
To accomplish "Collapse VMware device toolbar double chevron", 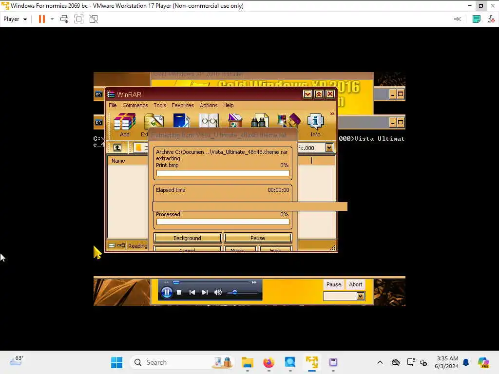I will [457, 19].
